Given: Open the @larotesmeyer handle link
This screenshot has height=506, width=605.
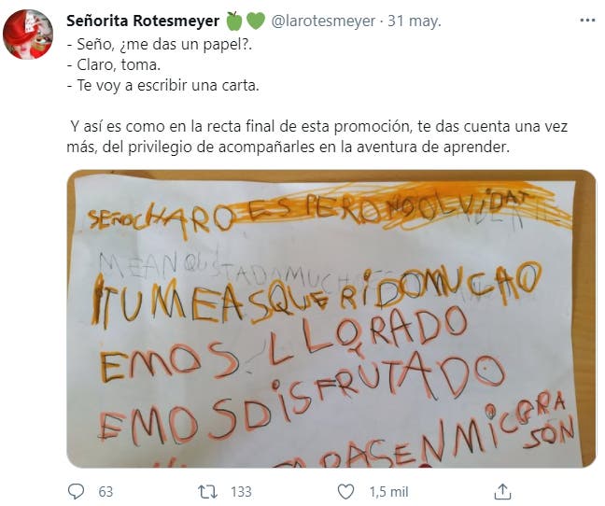Looking at the screenshot, I should coord(323,21).
